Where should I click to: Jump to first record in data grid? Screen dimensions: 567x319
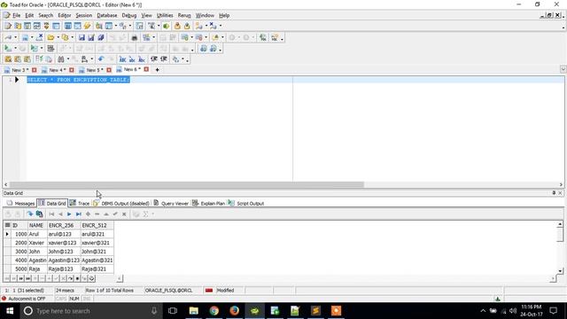coord(51,214)
